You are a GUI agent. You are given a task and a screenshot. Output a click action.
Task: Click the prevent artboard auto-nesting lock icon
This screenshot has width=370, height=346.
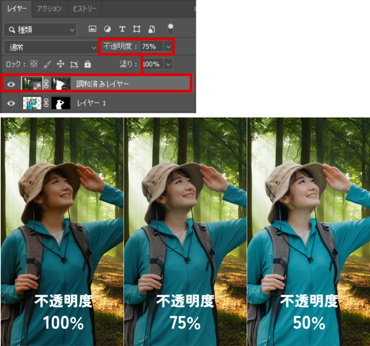tap(74, 64)
